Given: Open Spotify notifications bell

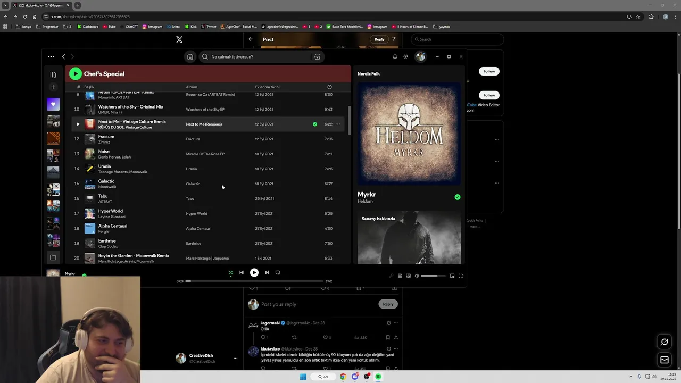Looking at the screenshot, I should (x=395, y=56).
